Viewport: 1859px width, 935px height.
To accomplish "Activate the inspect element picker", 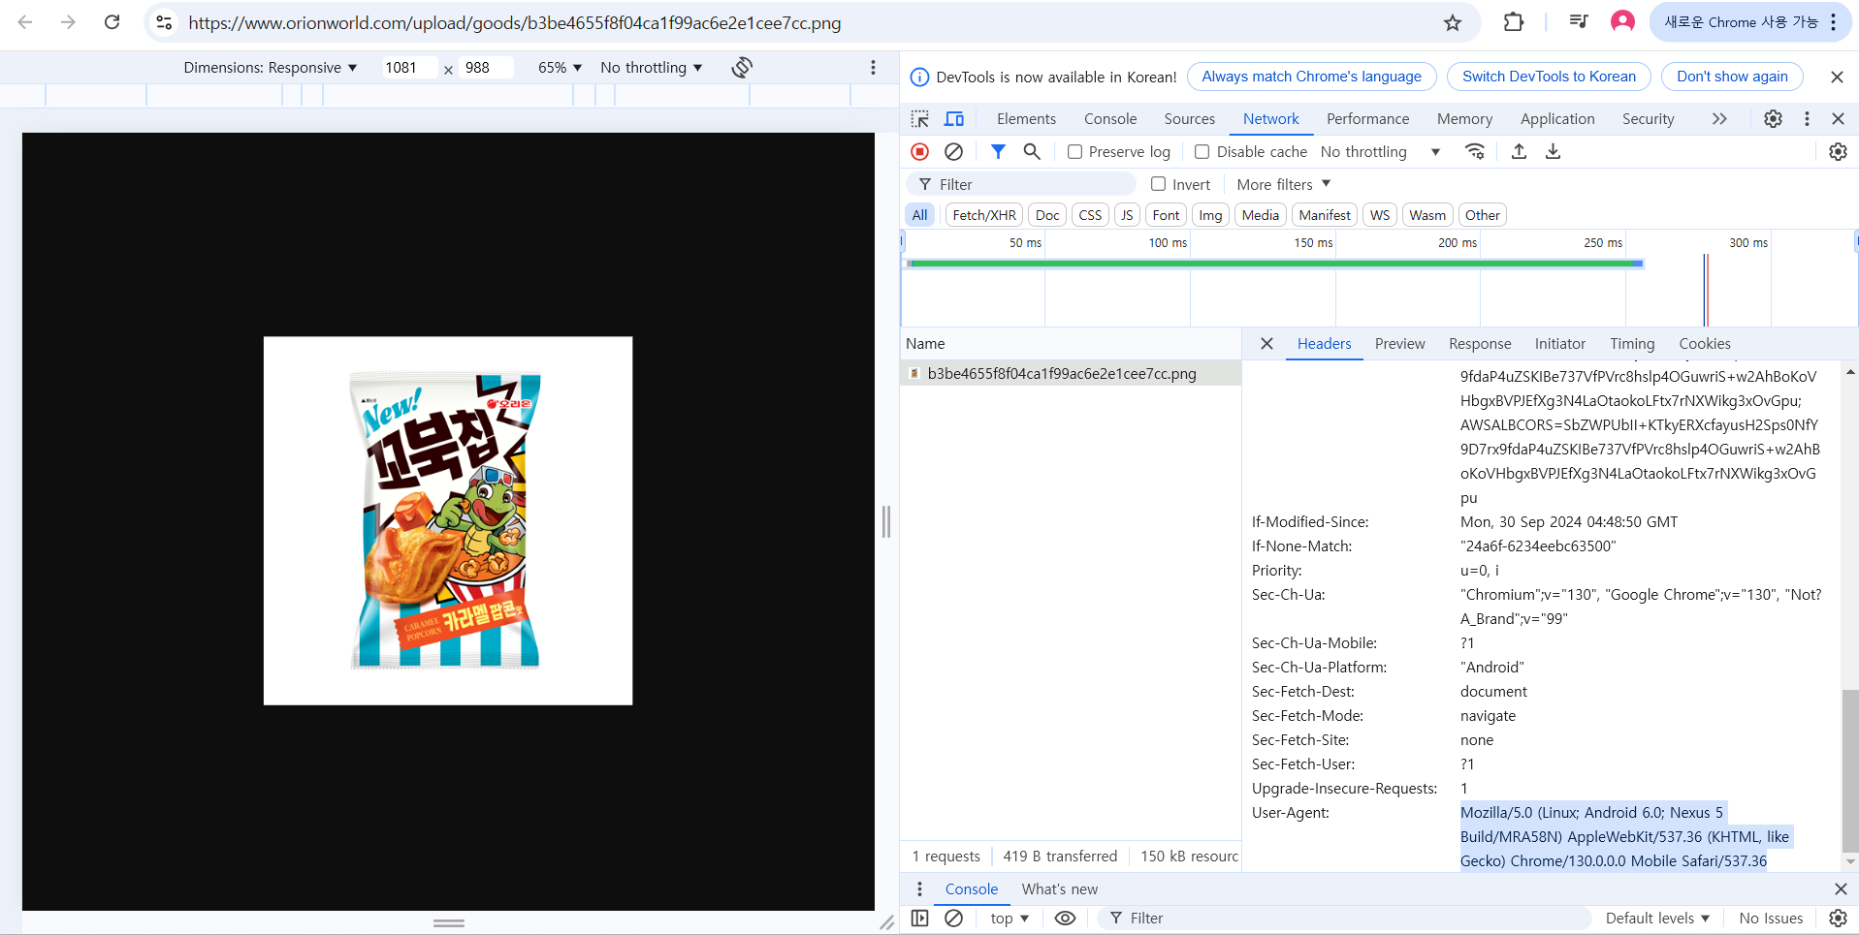I will tap(919, 118).
